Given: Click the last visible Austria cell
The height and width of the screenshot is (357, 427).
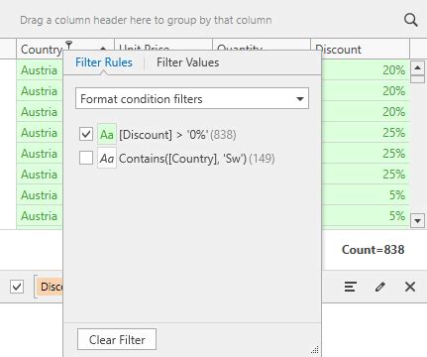Looking at the screenshot, I should 40,216.
